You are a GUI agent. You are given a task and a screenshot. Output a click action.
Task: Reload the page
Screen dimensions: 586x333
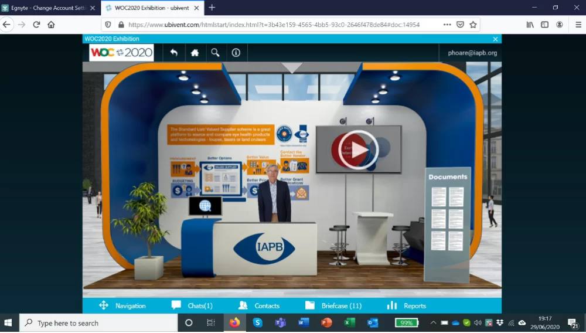tap(36, 25)
